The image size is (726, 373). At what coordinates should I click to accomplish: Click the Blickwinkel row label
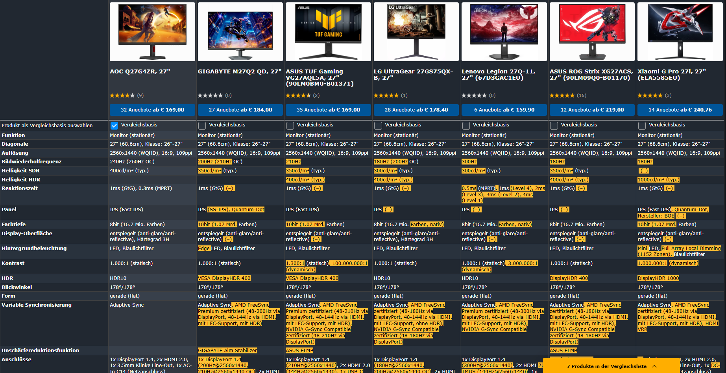click(x=17, y=287)
